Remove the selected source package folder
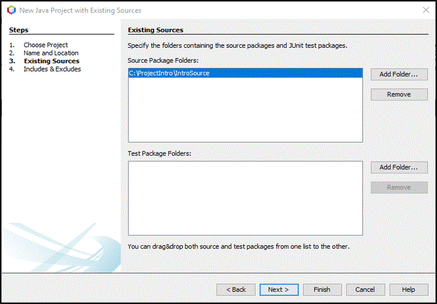Image resolution: width=437 pixels, height=304 pixels. (399, 95)
